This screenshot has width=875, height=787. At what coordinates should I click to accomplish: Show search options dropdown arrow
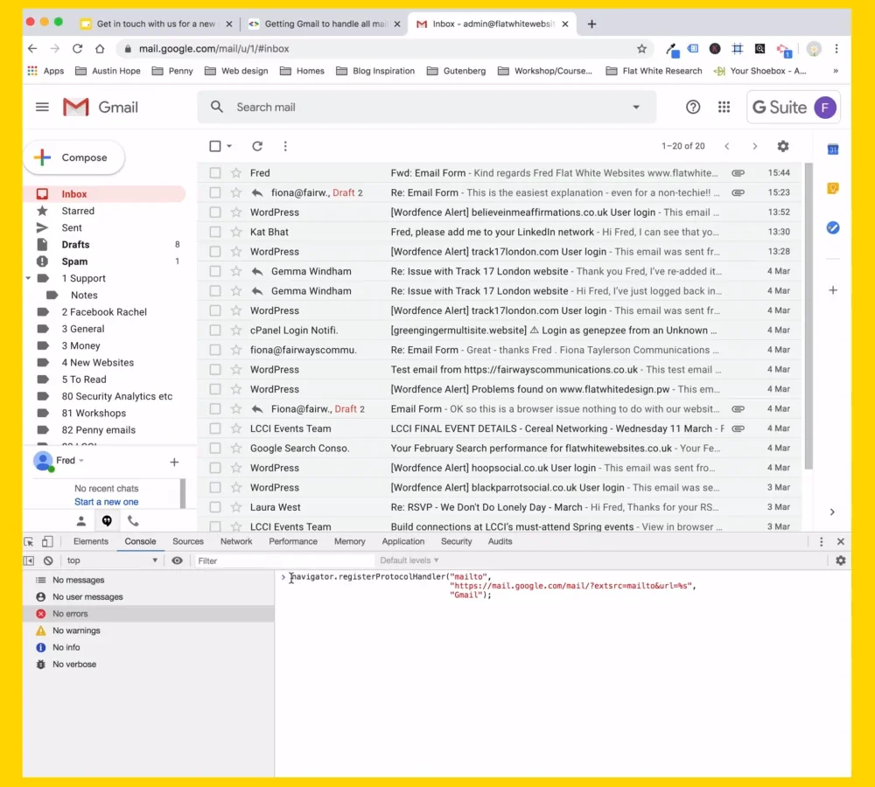635,107
